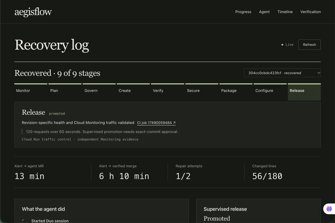Switch to the Configure stage tab
This screenshot has width=335, height=223.
click(x=270, y=92)
